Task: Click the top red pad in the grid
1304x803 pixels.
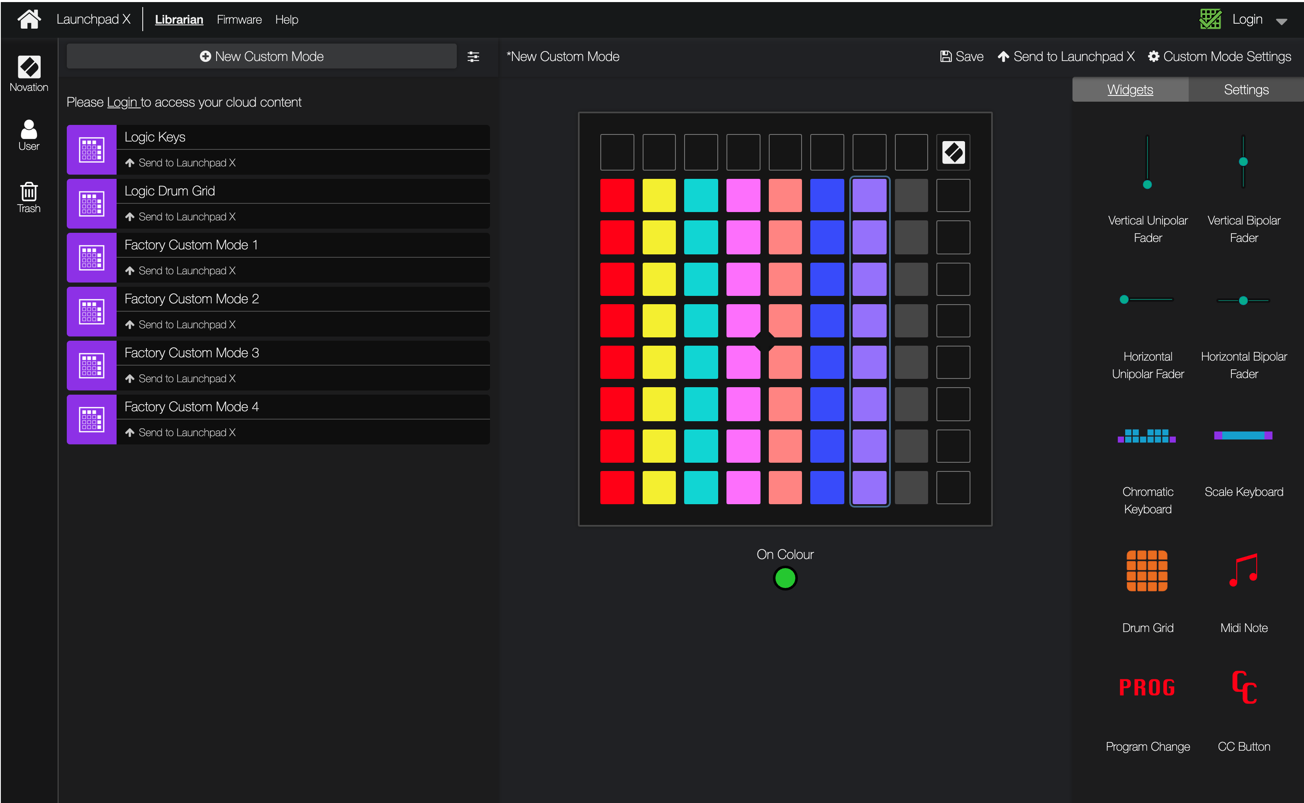Action: pos(617,195)
